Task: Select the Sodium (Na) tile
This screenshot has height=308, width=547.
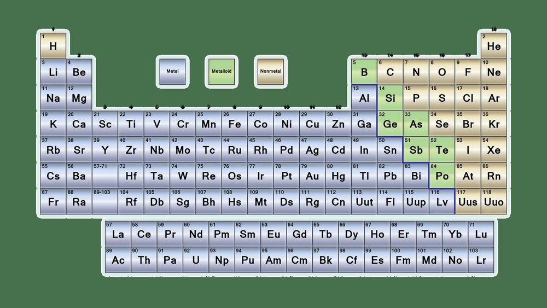Action: click(53, 98)
